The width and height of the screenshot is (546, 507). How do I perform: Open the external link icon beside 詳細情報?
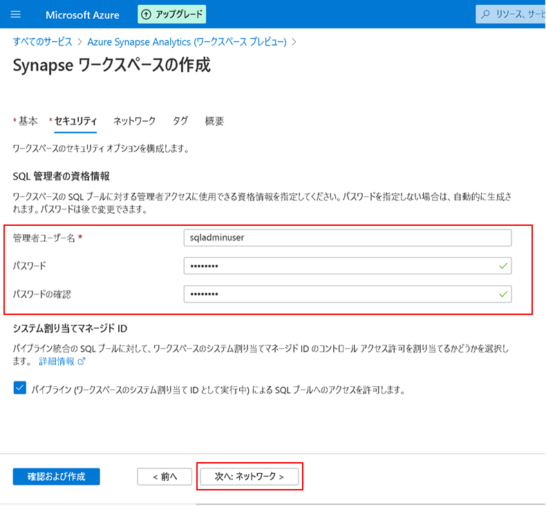tap(82, 361)
